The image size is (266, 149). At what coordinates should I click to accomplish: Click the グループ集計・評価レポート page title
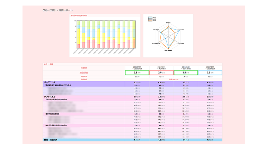pyautogui.click(x=57, y=10)
